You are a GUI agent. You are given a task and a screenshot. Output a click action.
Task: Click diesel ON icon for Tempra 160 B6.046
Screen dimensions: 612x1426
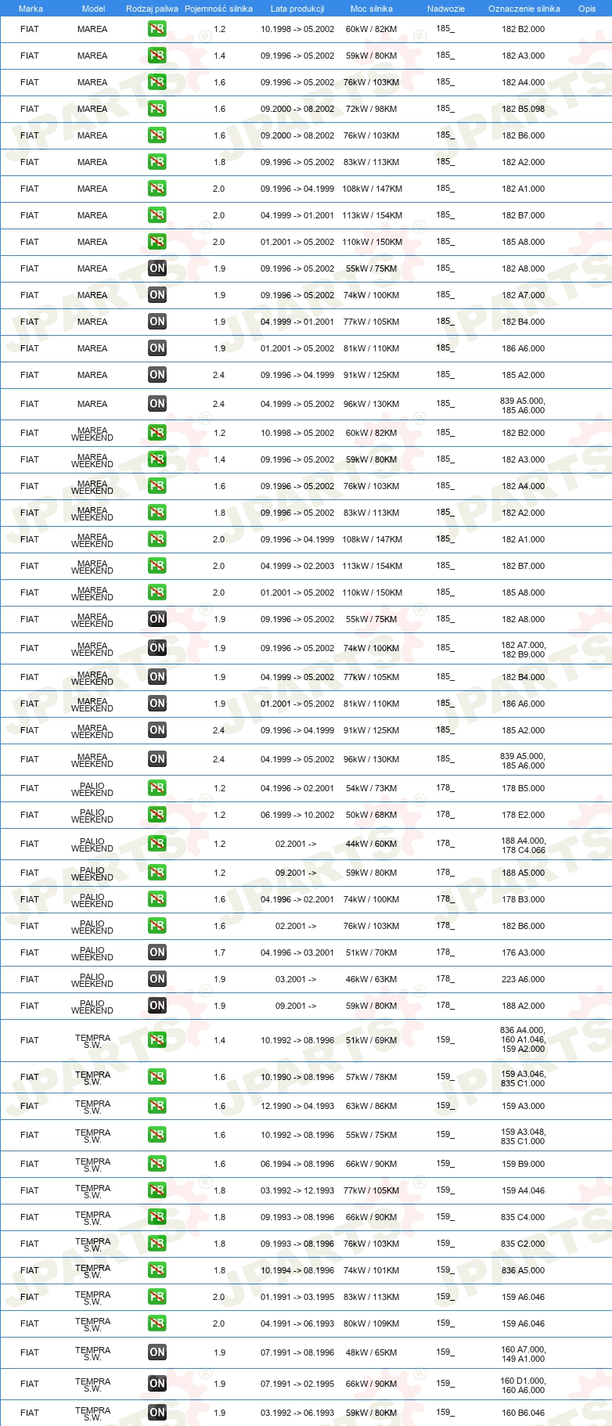coord(157,1413)
